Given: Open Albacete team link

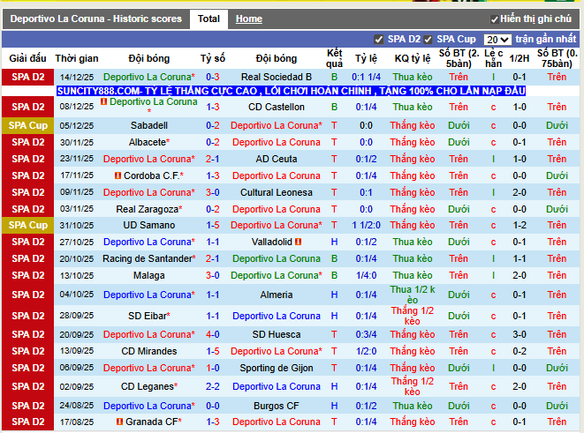Looking at the screenshot, I should point(148,142).
